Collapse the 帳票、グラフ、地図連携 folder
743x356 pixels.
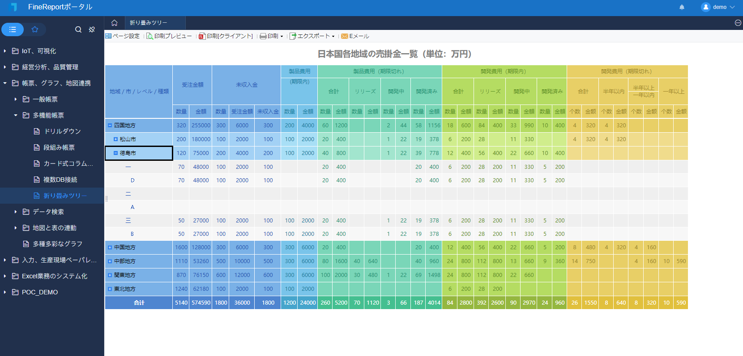click(5, 83)
